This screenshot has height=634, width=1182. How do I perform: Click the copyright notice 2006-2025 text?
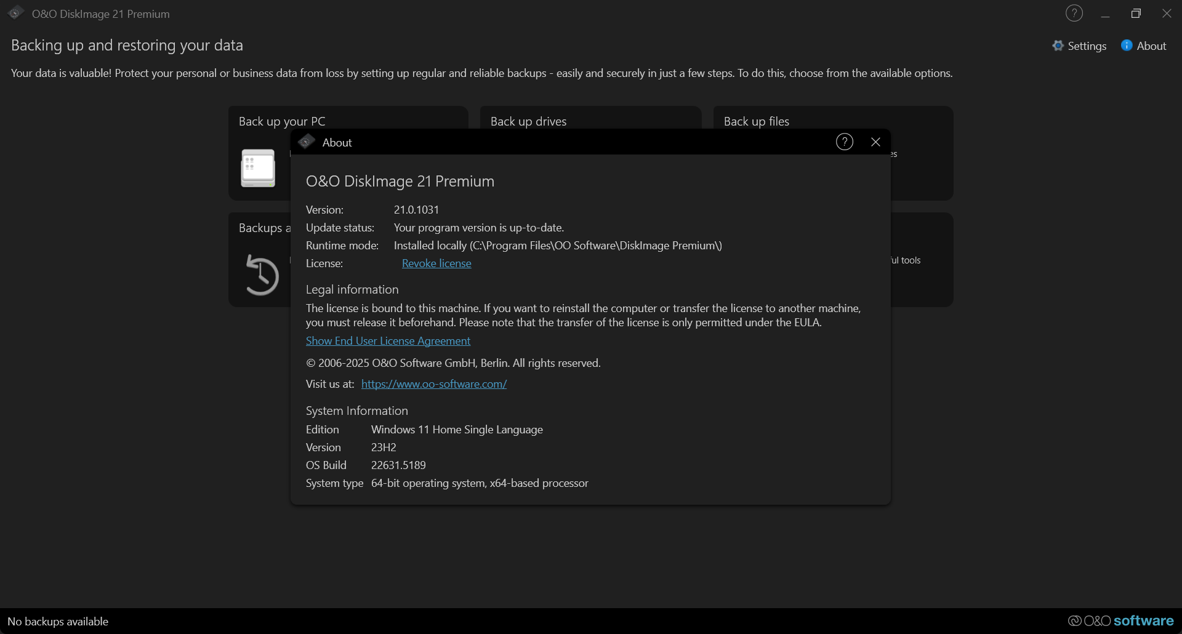453,363
